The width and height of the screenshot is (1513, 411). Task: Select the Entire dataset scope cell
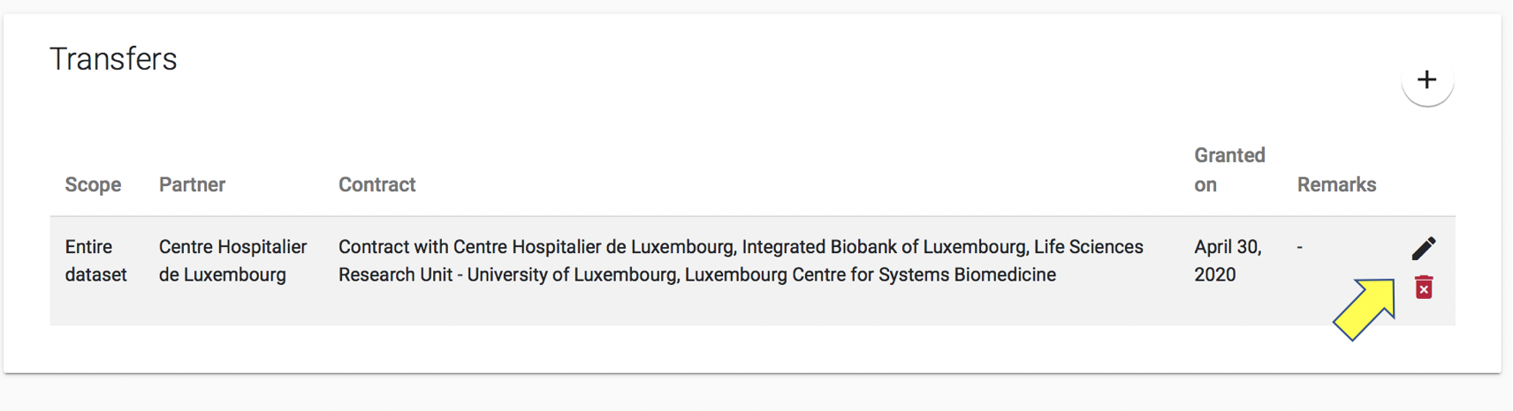95,261
